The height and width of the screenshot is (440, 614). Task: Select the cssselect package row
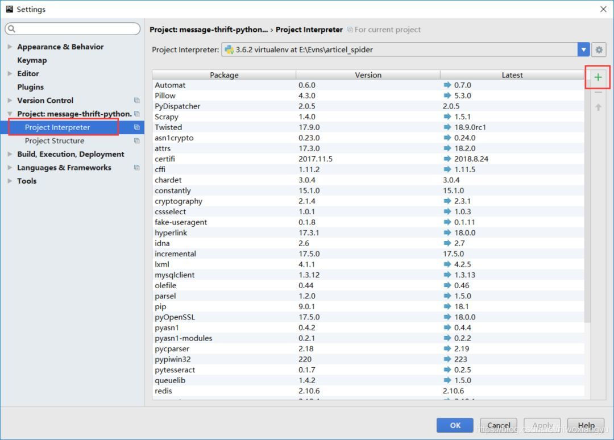(x=368, y=211)
